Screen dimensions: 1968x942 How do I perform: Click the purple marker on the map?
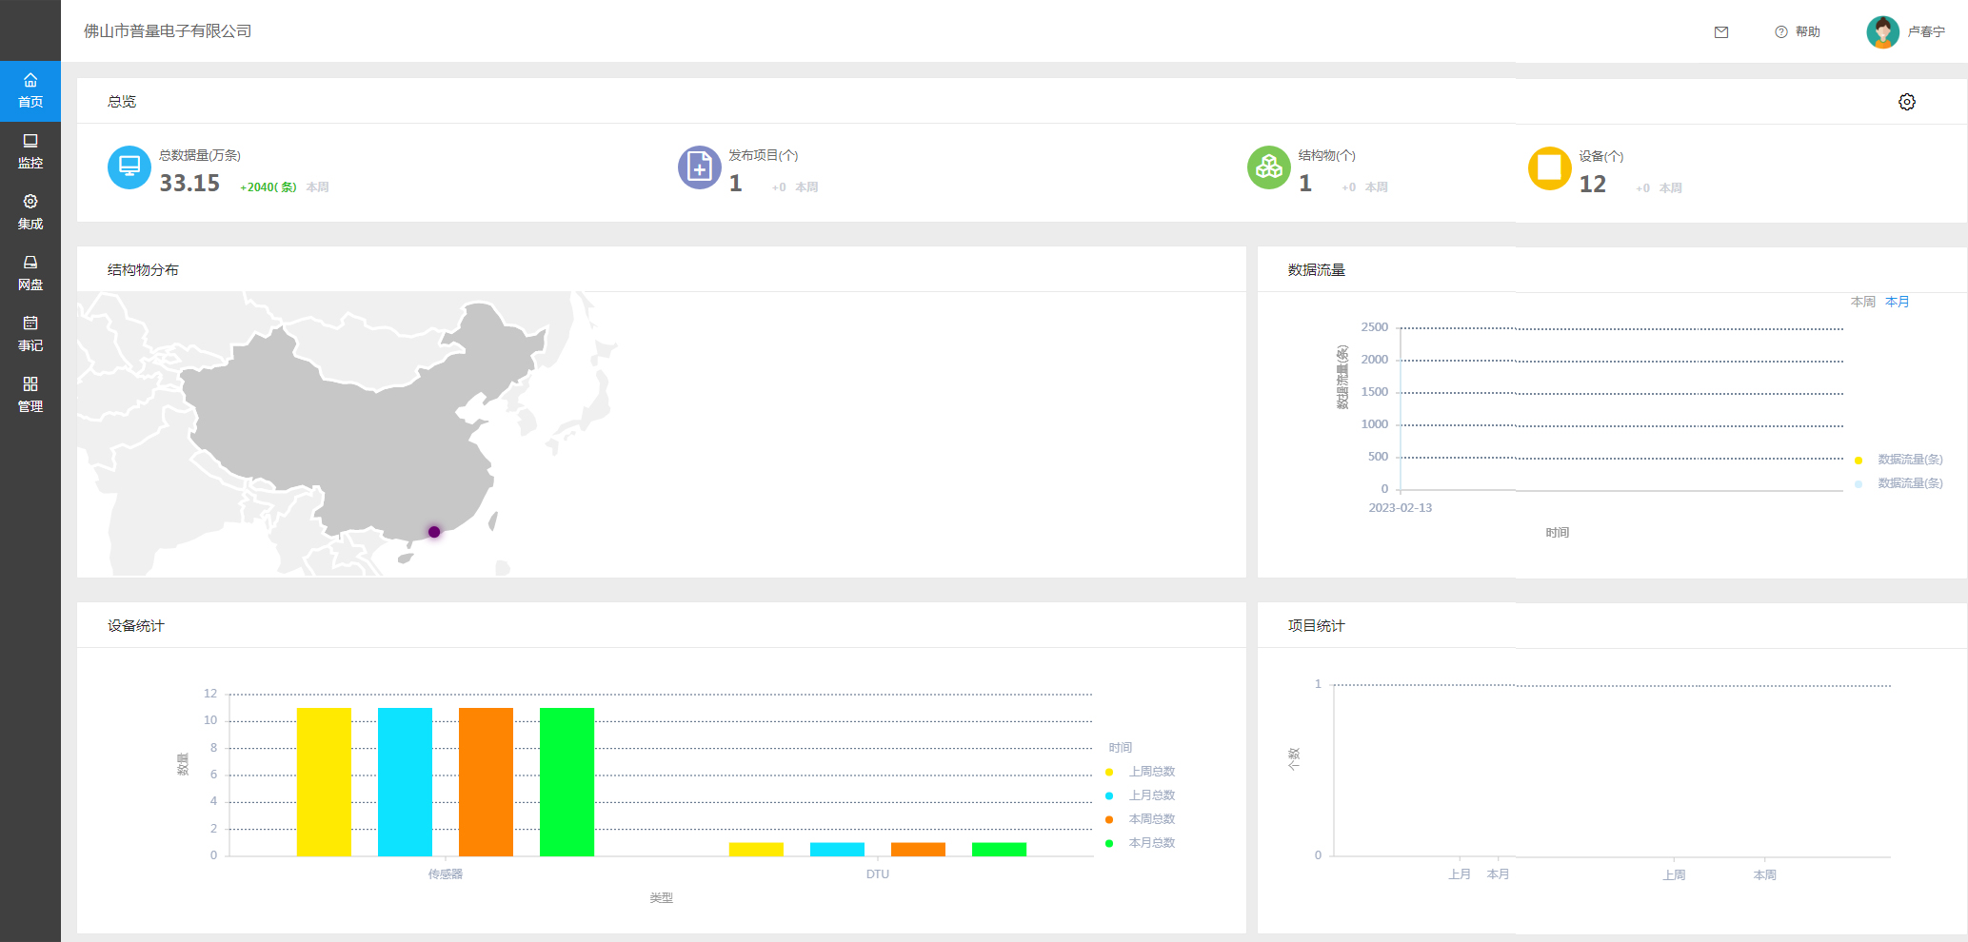434,532
